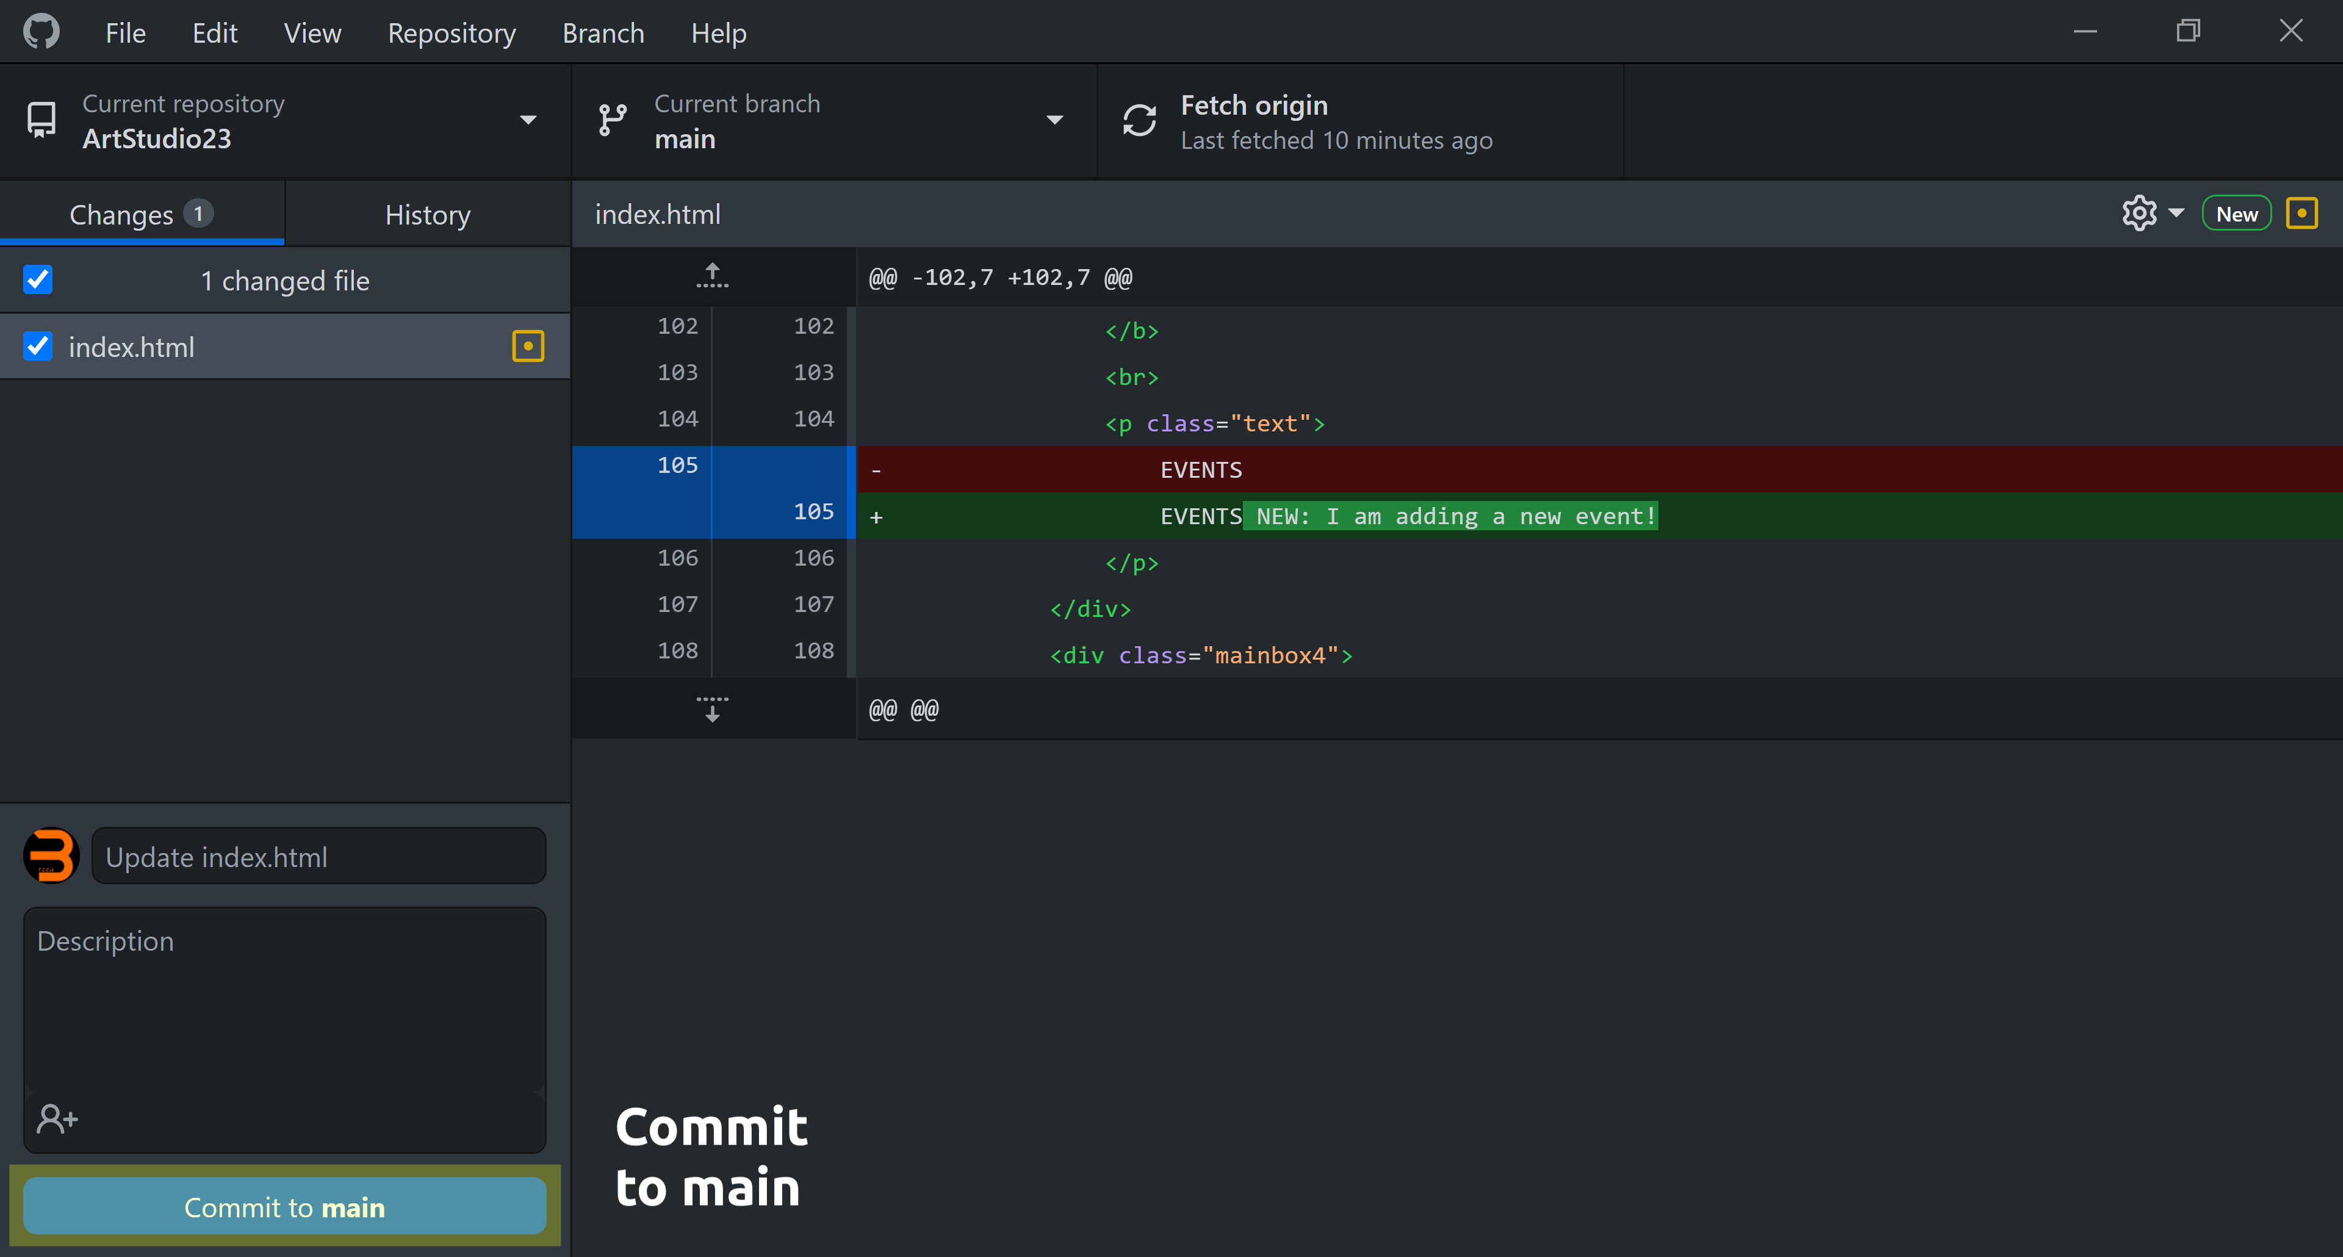Switch to the History tab

click(428, 215)
